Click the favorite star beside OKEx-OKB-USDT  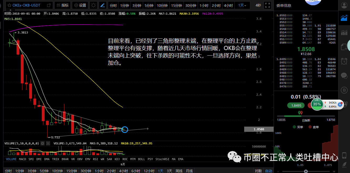[x=9, y=5]
